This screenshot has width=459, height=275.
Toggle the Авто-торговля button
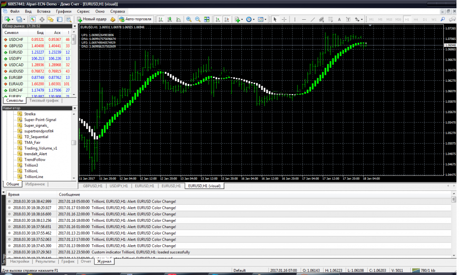[135, 19]
